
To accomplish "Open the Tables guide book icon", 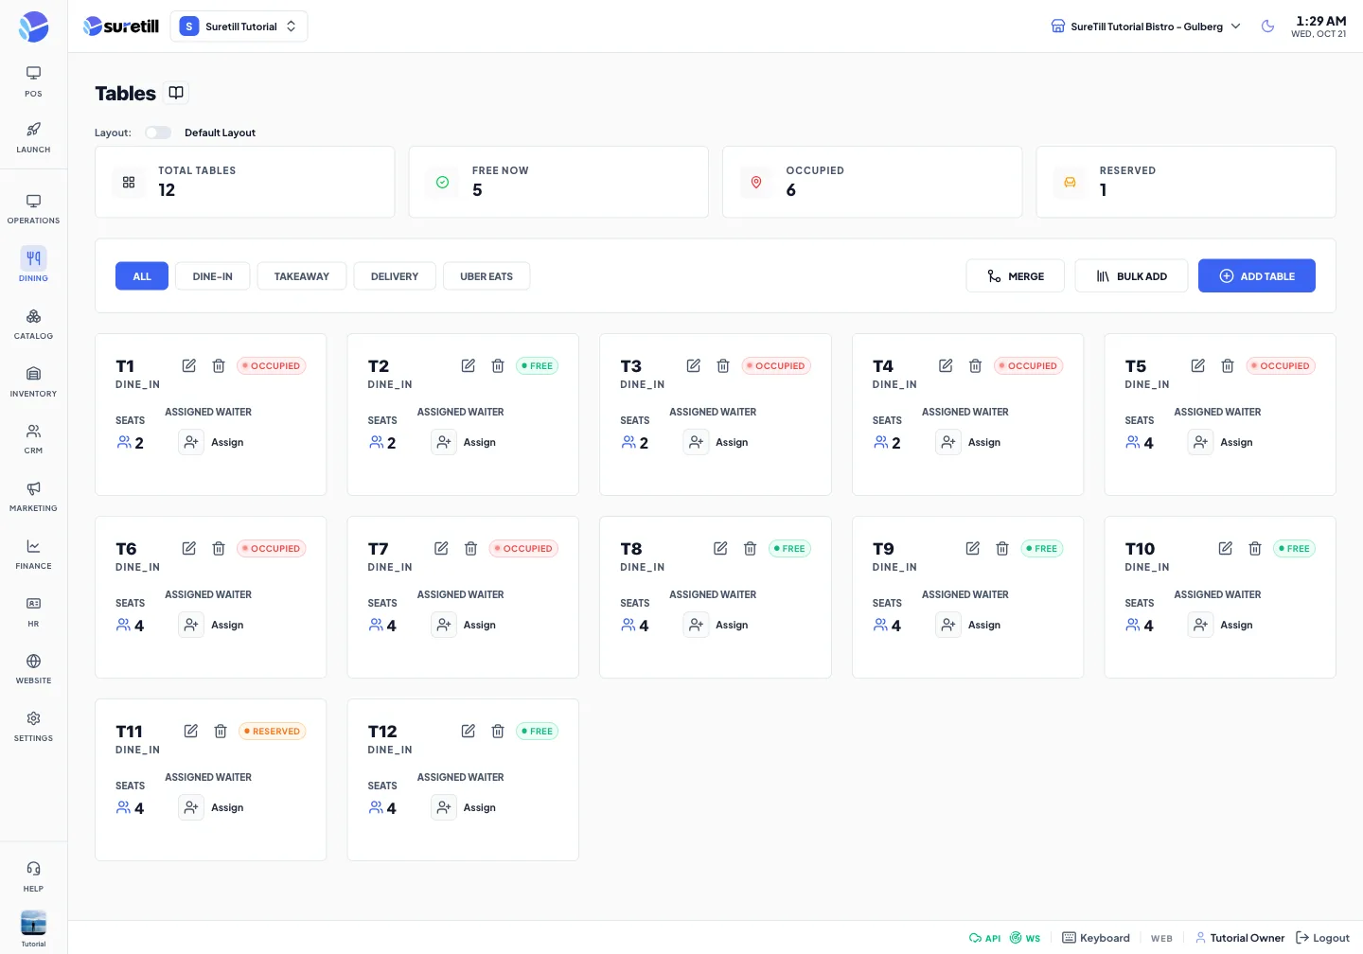I will tap(176, 93).
